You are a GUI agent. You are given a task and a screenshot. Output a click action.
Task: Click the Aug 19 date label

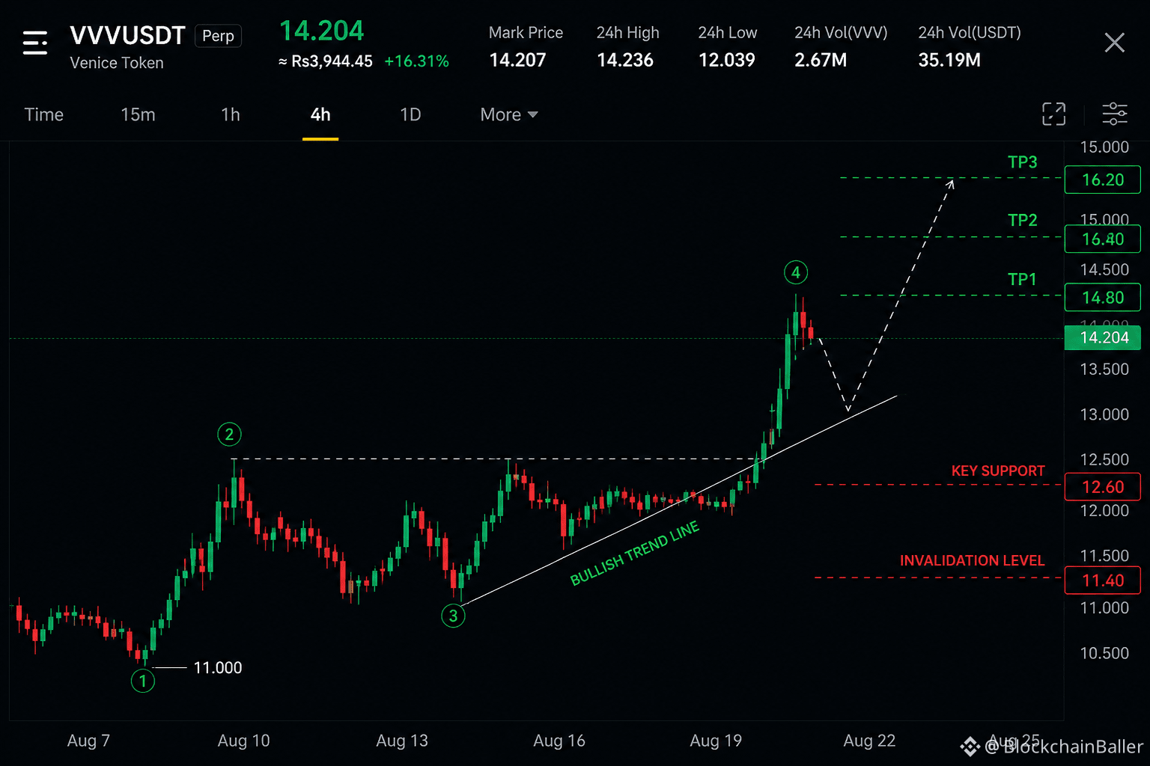click(x=716, y=741)
